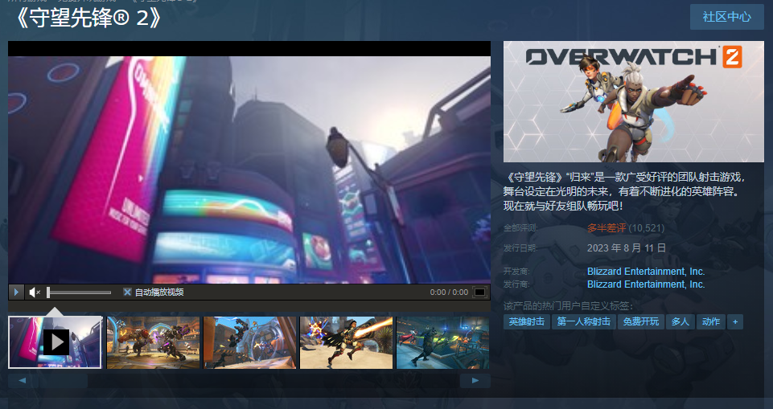Expand more tags with plus button

pyautogui.click(x=735, y=322)
